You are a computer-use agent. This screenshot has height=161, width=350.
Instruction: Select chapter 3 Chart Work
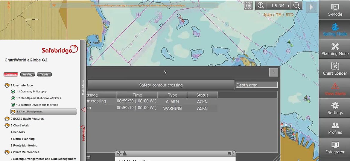(21, 126)
